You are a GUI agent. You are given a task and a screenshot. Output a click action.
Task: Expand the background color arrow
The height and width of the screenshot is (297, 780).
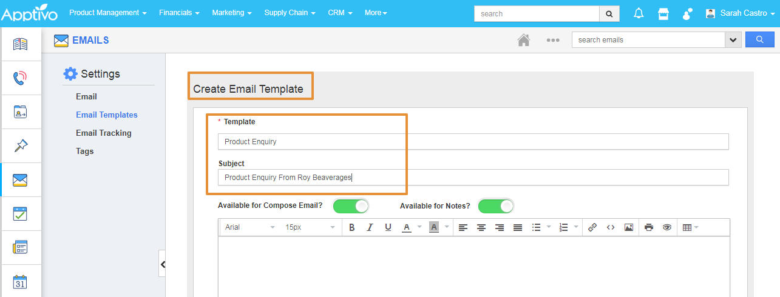point(447,227)
